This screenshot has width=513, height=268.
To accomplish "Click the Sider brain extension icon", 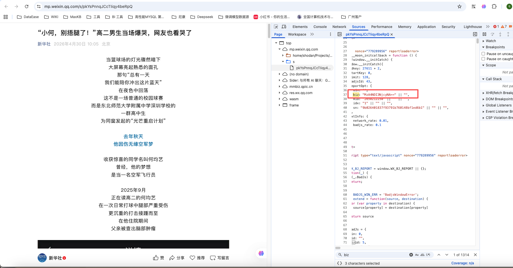I will (484, 6).
